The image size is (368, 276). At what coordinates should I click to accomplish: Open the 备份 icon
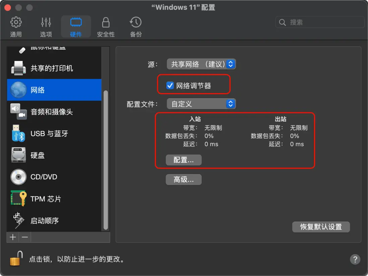[x=135, y=26]
